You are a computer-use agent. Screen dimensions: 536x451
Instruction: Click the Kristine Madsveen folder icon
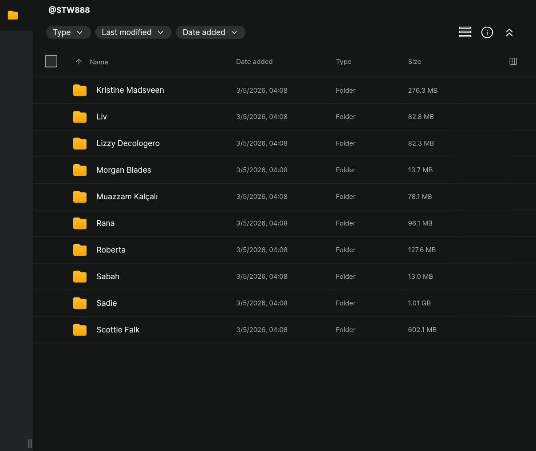click(80, 90)
